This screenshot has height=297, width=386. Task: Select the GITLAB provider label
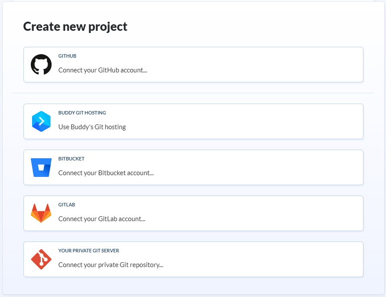point(66,205)
